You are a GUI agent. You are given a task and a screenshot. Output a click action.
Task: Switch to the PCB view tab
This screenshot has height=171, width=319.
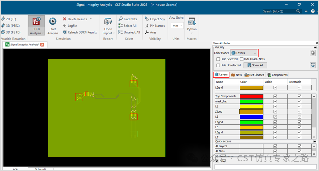point(15,169)
